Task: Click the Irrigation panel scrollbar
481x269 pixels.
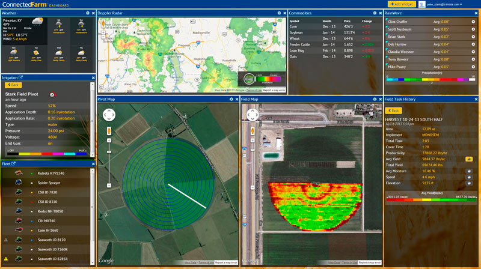Action: point(93,120)
